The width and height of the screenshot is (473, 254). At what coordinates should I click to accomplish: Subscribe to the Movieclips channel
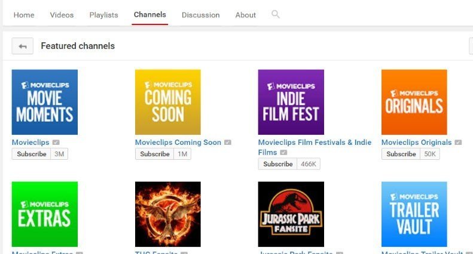[x=32, y=154]
